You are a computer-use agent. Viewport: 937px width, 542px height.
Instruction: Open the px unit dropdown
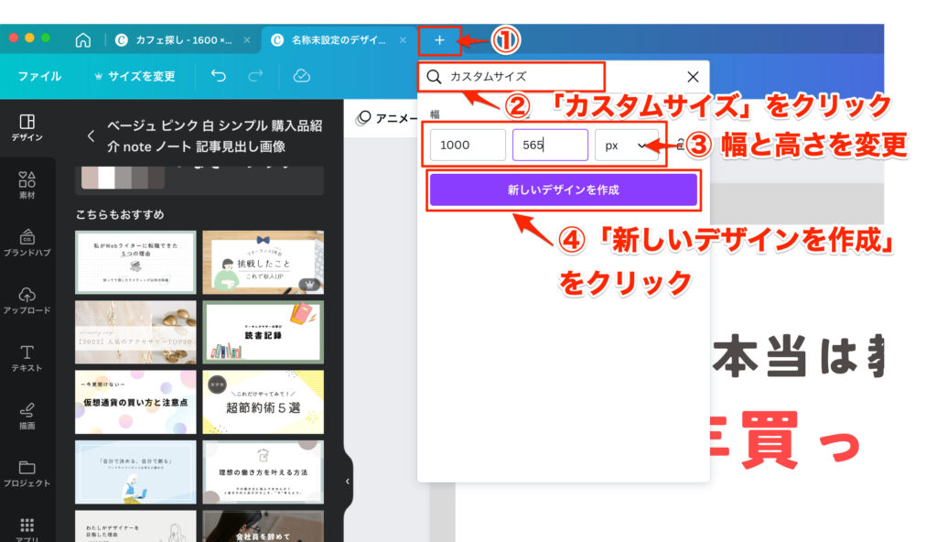[626, 145]
